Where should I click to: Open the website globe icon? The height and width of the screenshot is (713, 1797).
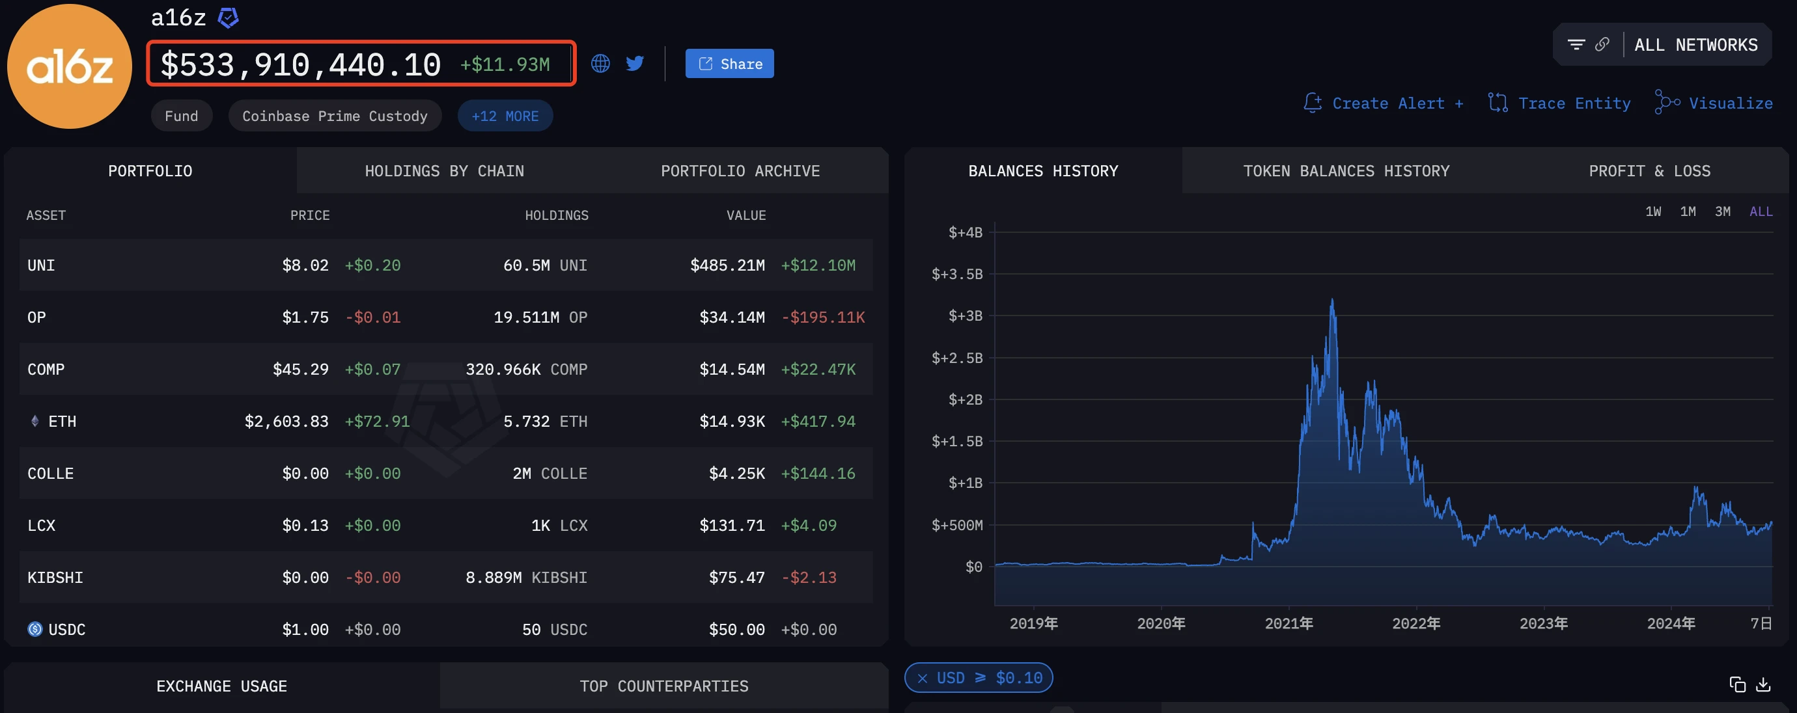pos(600,63)
